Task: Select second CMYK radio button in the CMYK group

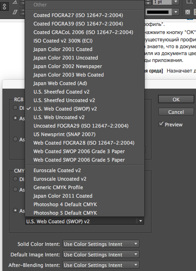Action: pos(15,190)
